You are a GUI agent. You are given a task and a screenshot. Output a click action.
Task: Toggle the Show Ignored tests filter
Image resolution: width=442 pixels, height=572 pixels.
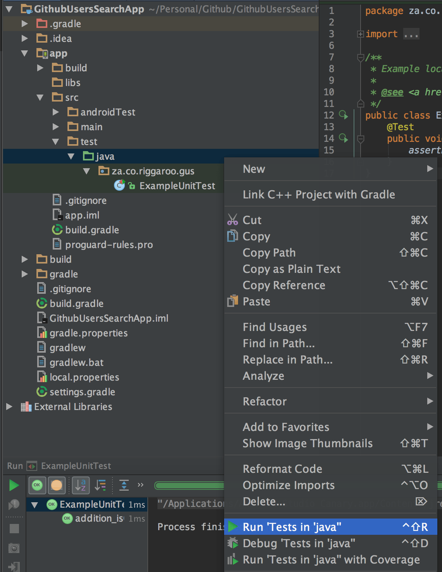coord(57,484)
